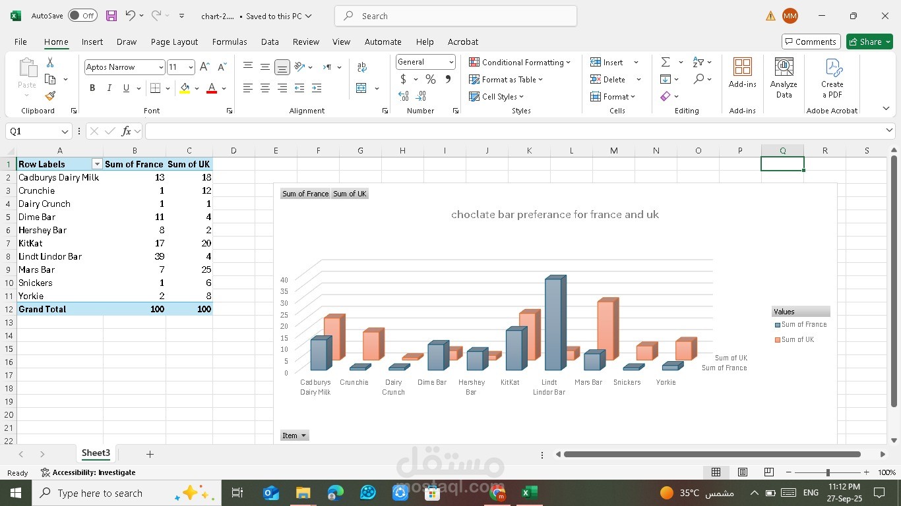This screenshot has height=506, width=901.
Task: Open Format as Table menu
Action: point(506,79)
